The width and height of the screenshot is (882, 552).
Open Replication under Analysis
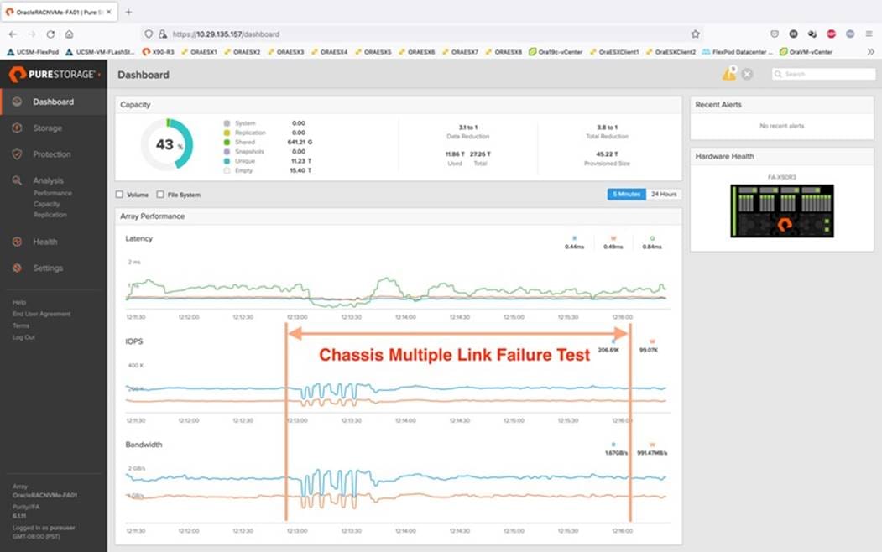pyautogui.click(x=50, y=215)
